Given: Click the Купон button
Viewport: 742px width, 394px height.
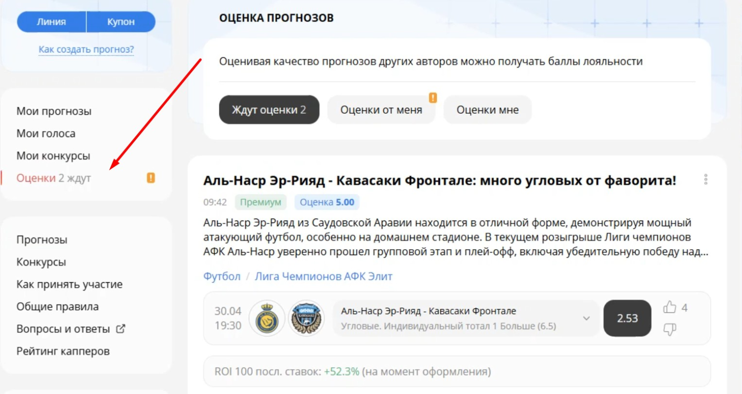Looking at the screenshot, I should coord(121,21).
